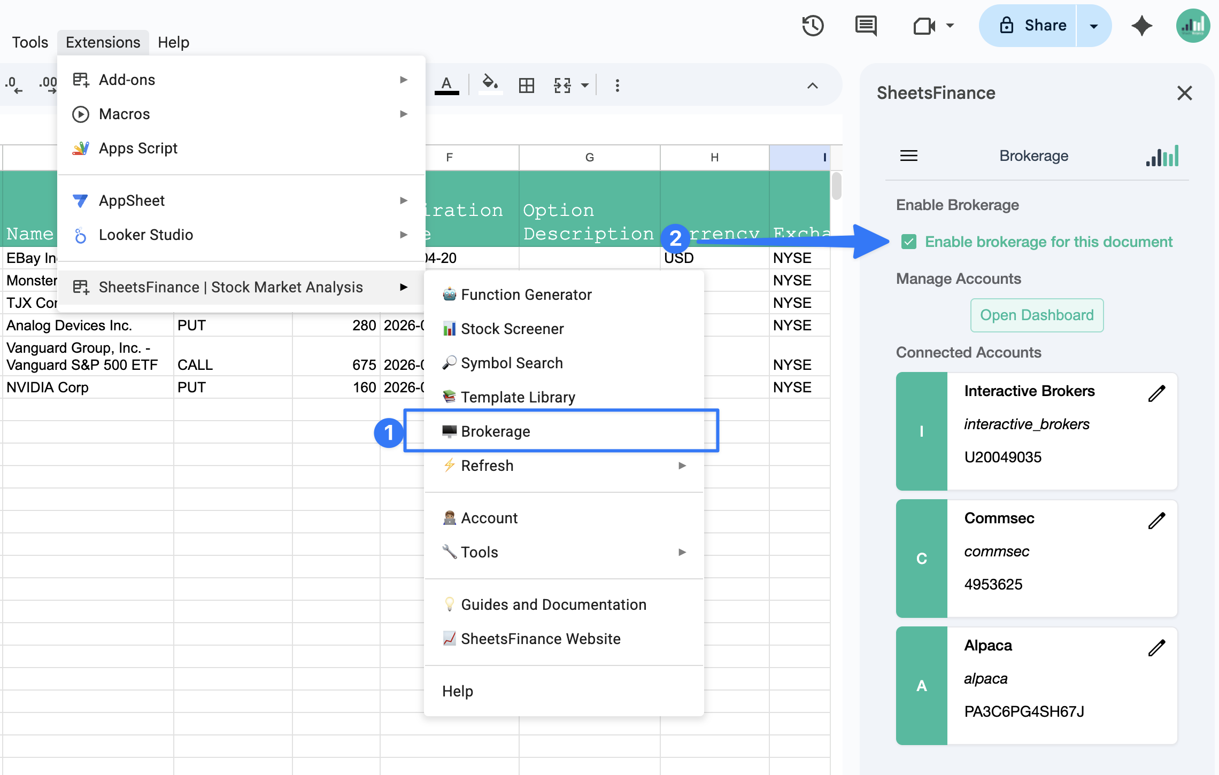
Task: Open the Help menu in menu bar
Action: (x=174, y=42)
